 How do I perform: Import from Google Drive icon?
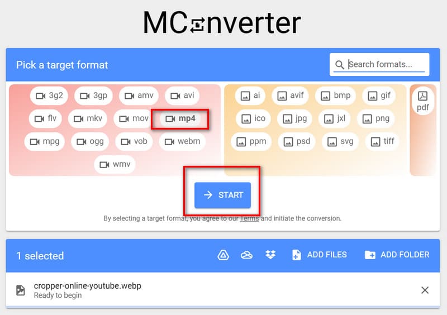(223, 255)
